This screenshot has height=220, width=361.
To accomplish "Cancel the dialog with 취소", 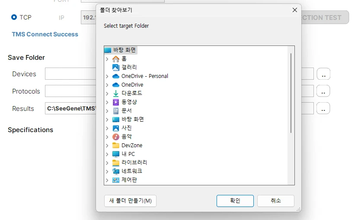I will tap(276, 201).
